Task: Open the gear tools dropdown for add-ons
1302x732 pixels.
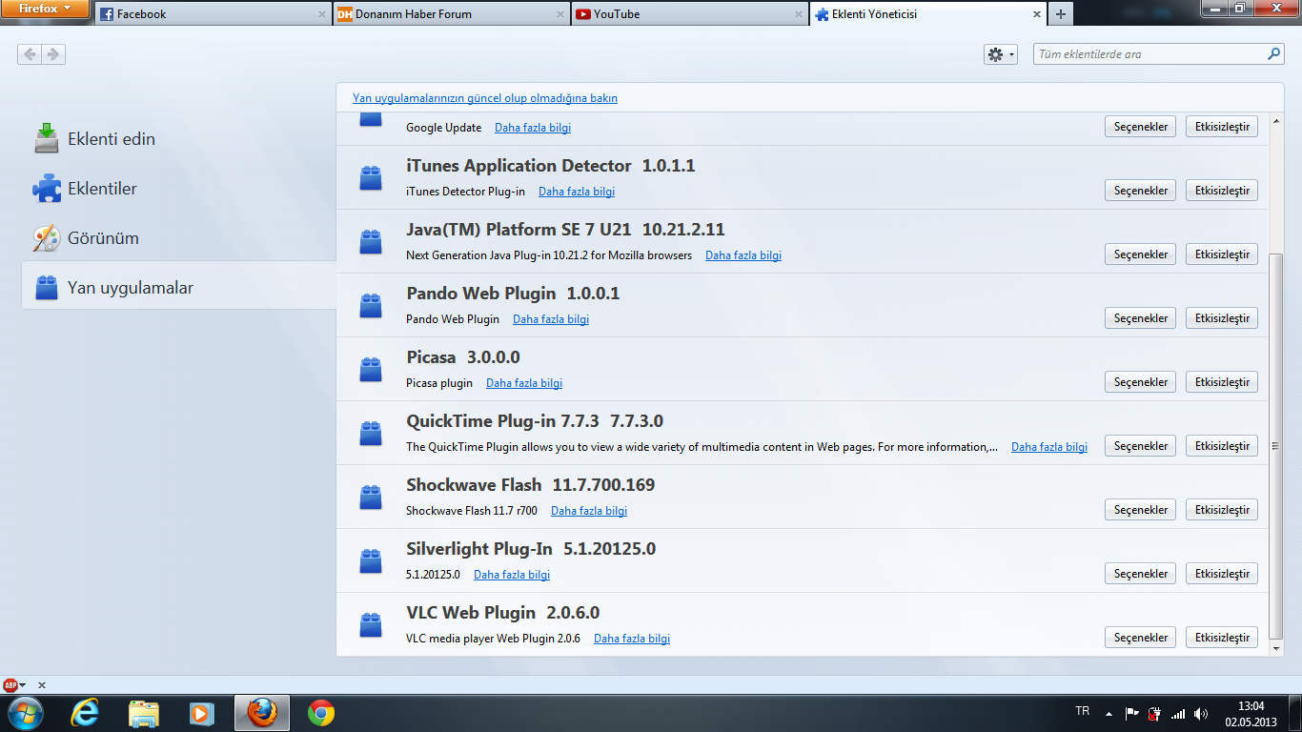Action: pyautogui.click(x=1001, y=54)
